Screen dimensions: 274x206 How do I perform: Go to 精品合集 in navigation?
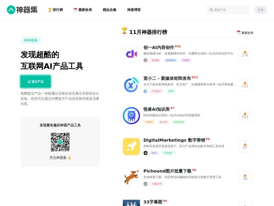click(x=110, y=10)
